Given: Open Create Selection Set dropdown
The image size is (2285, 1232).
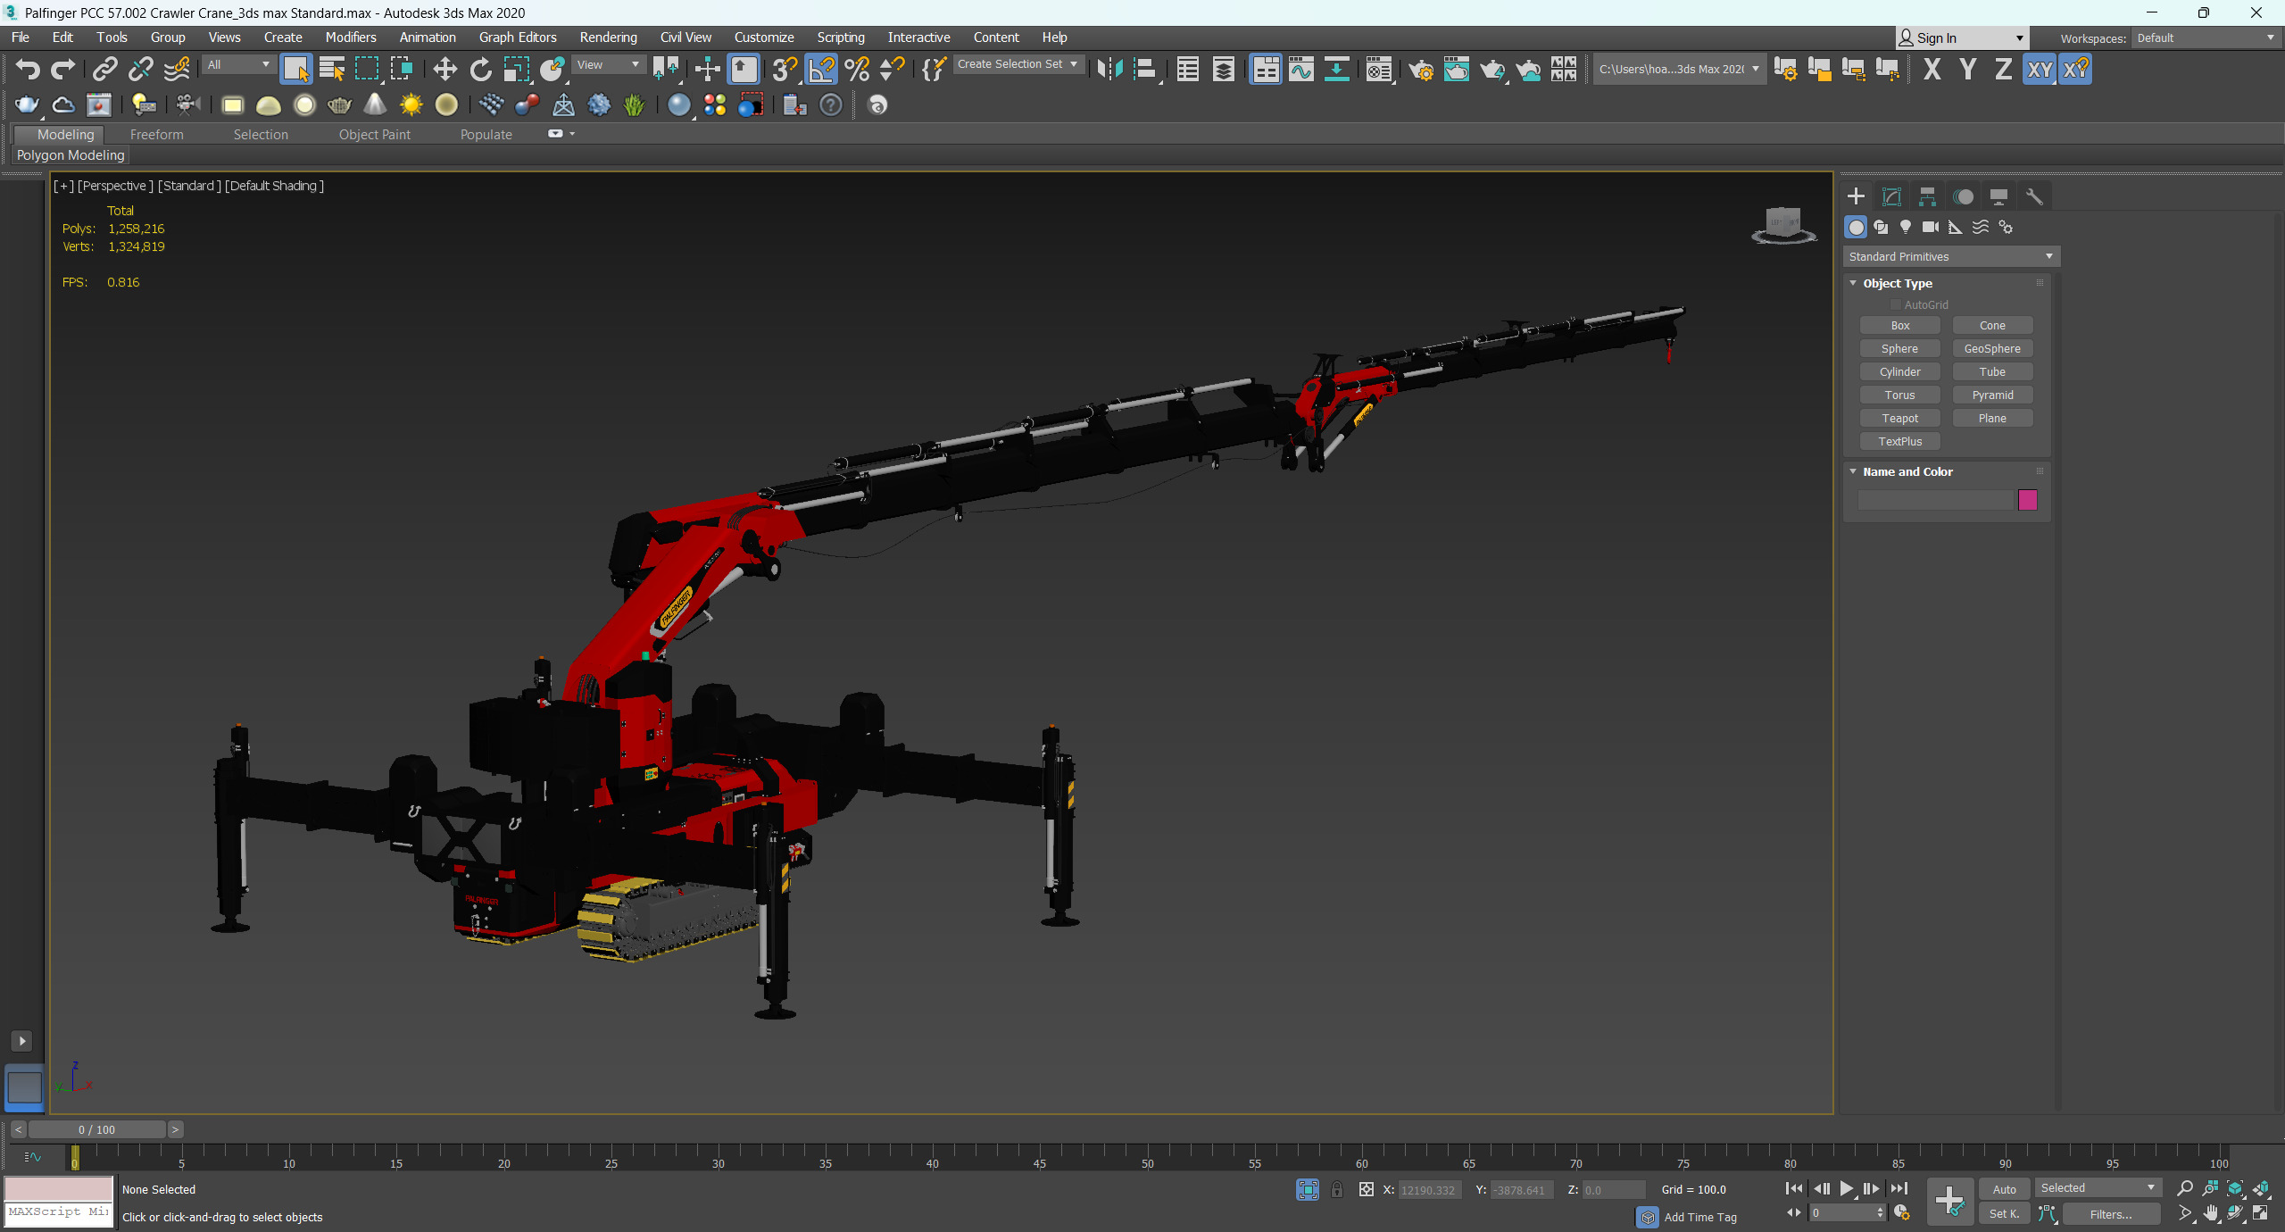Looking at the screenshot, I should tap(1018, 64).
